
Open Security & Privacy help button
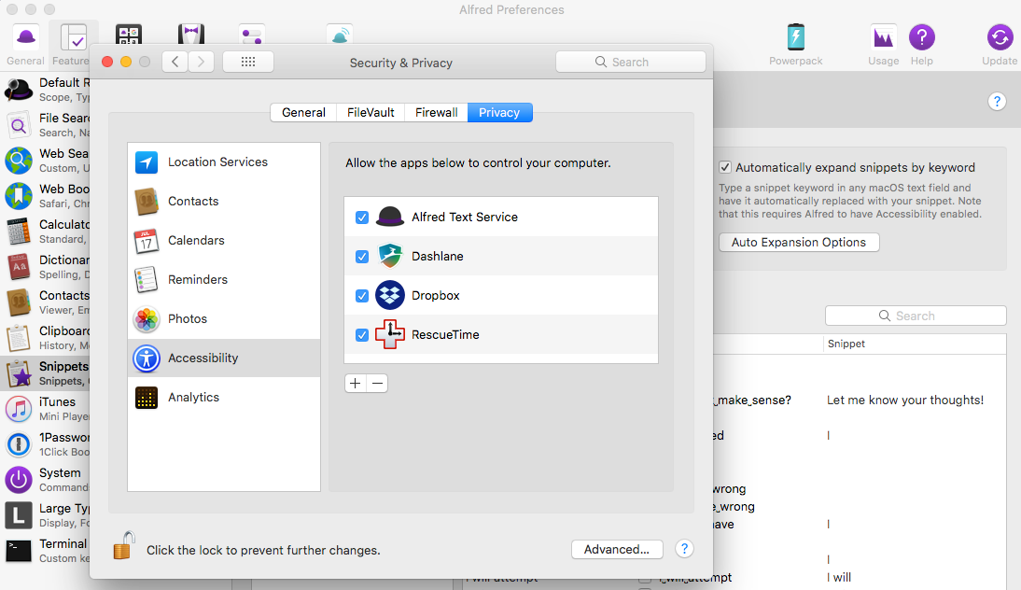coord(684,549)
